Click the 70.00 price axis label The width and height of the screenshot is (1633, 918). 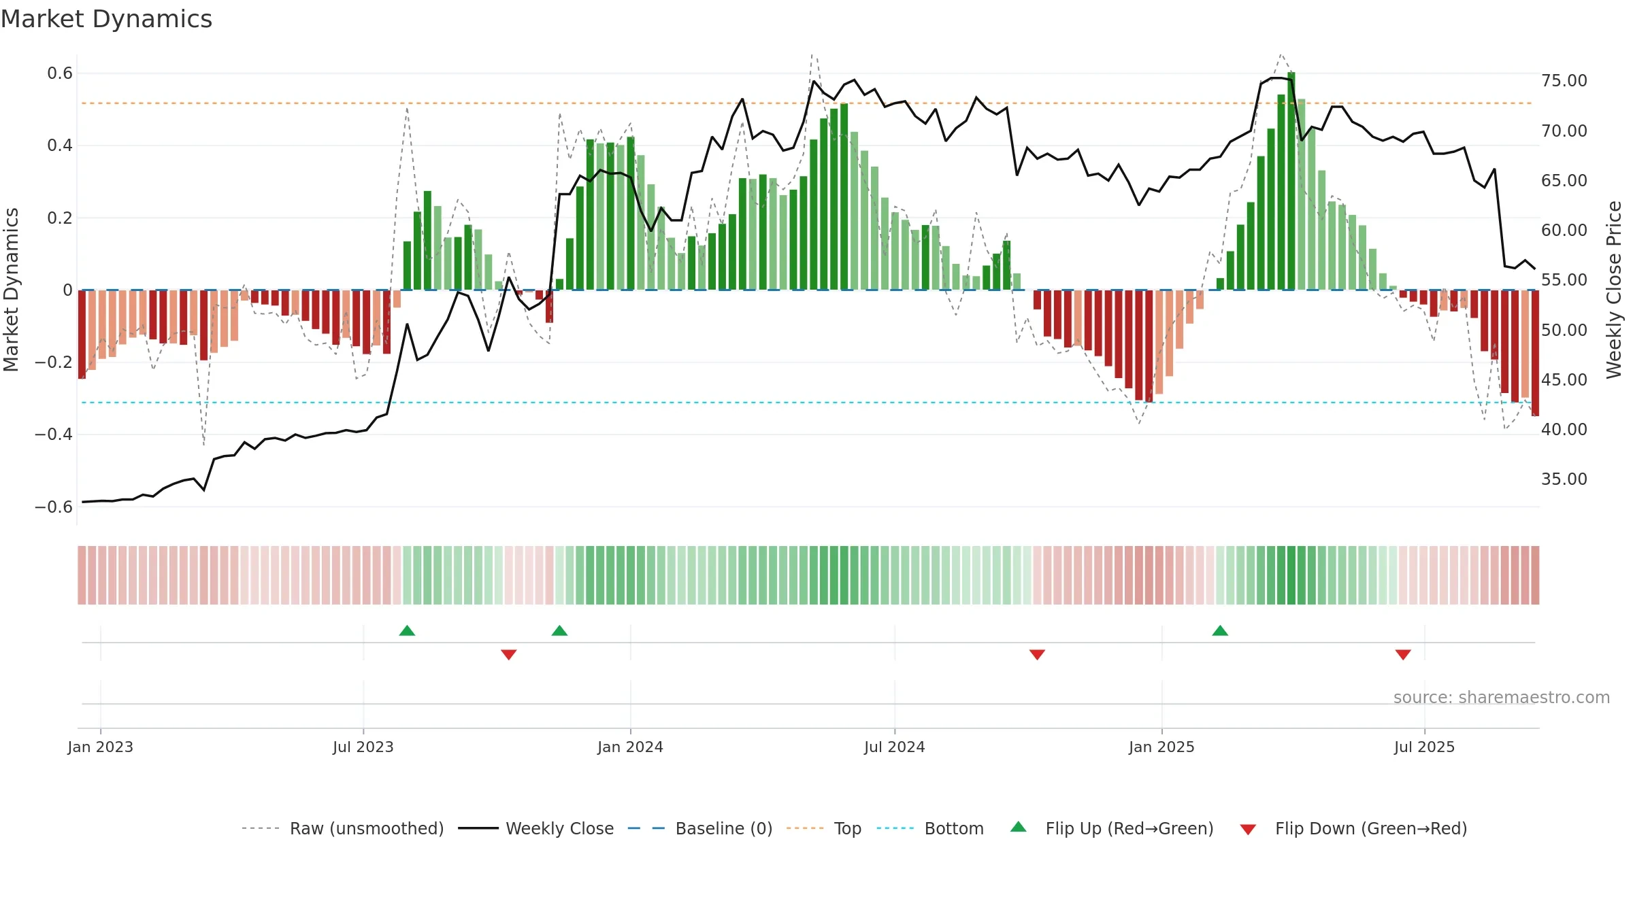(x=1564, y=131)
